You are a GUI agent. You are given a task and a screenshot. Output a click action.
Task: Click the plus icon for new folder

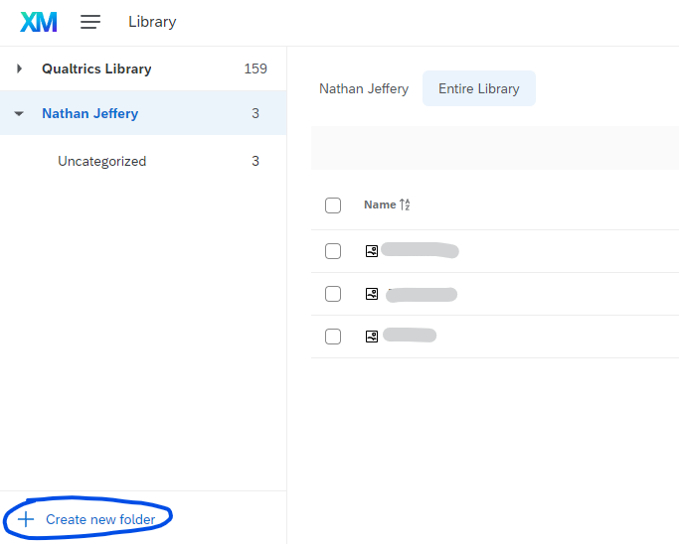click(26, 519)
